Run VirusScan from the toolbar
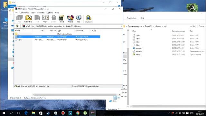Image resolution: width=206 pixels, height=116 pixels. 89,19
